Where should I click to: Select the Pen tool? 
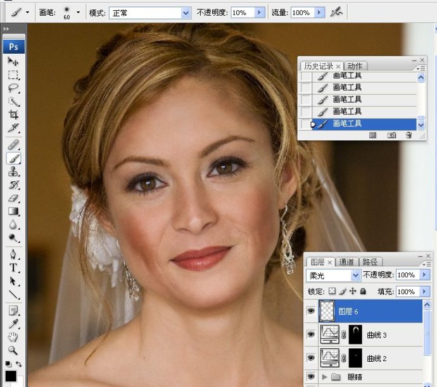(x=13, y=255)
